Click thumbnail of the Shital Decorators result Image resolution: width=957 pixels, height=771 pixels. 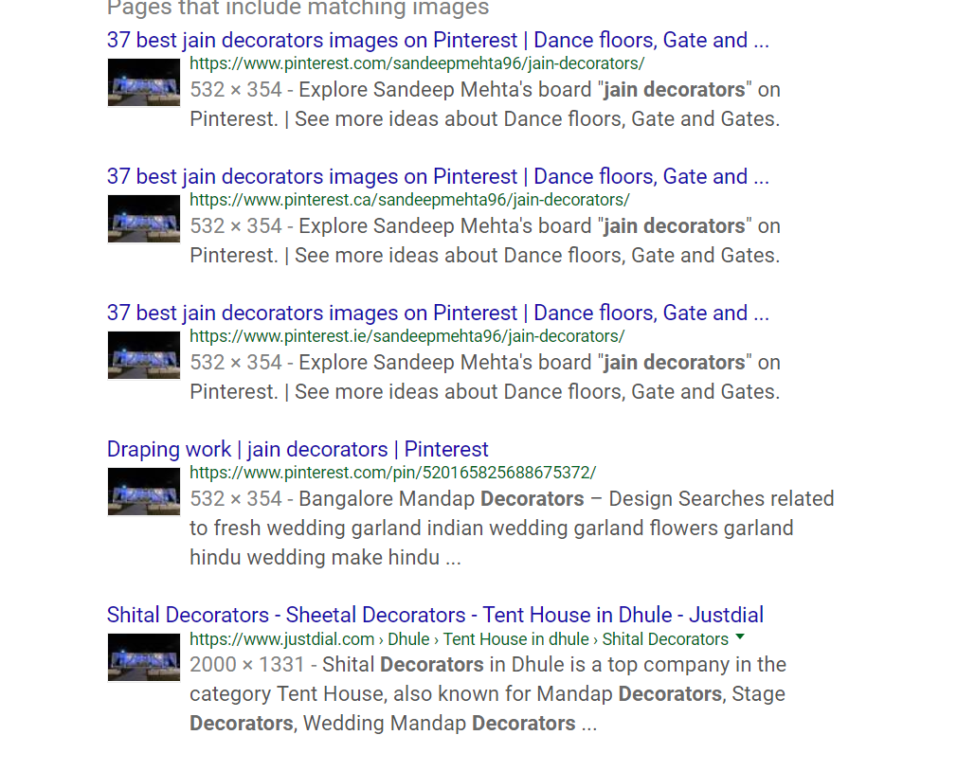coord(144,657)
